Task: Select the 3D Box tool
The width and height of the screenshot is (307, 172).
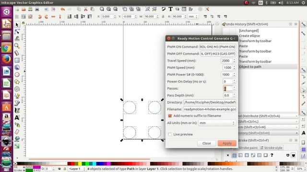Action: (x=17, y=67)
